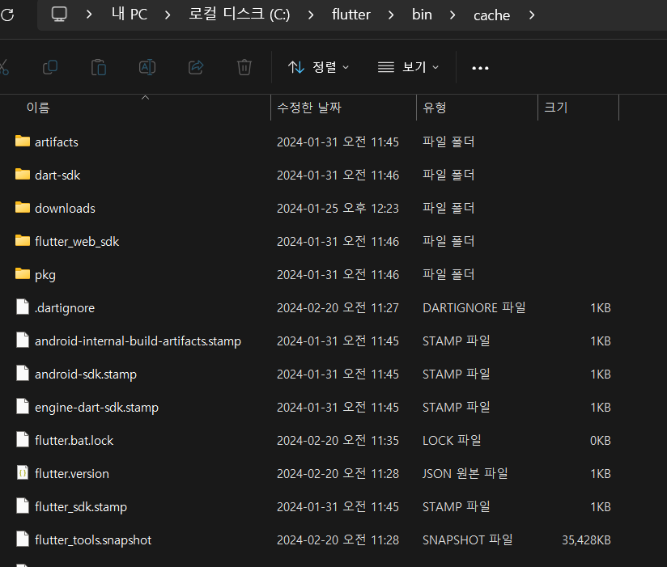This screenshot has height=567, width=667.
Task: Click the flutter_tools.snapshot file icon
Action: [x=23, y=539]
